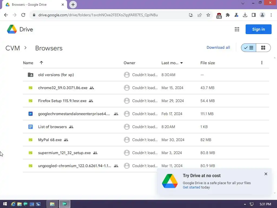Select supermium_121_32_setup.exe
The image size is (277, 208).
[x=64, y=153]
